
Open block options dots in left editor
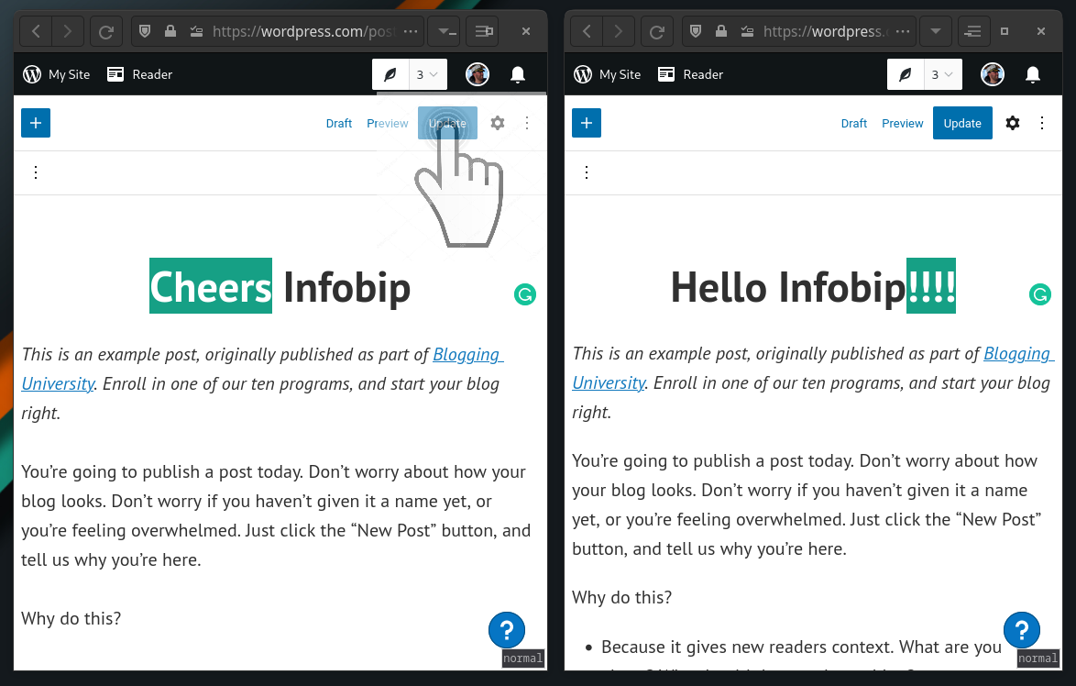tap(36, 172)
